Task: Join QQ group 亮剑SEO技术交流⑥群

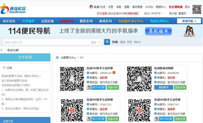Action: 96,119
